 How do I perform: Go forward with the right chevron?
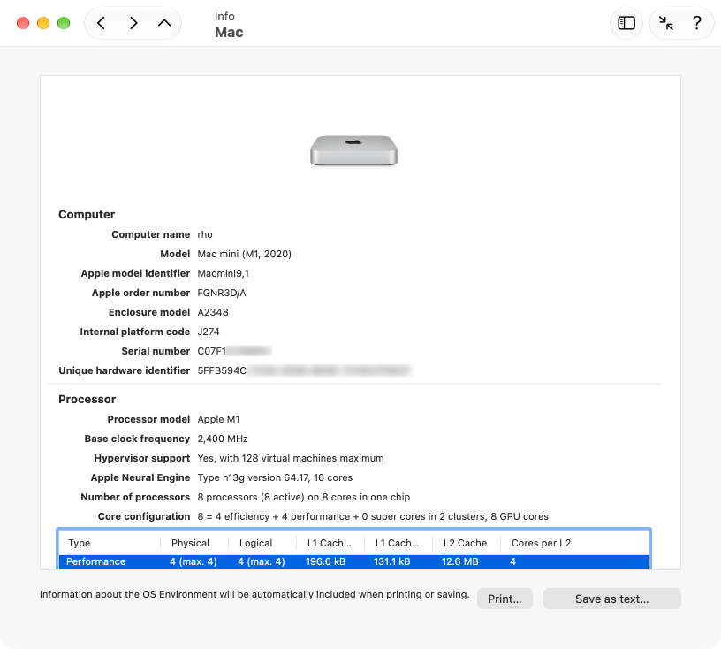tap(133, 23)
